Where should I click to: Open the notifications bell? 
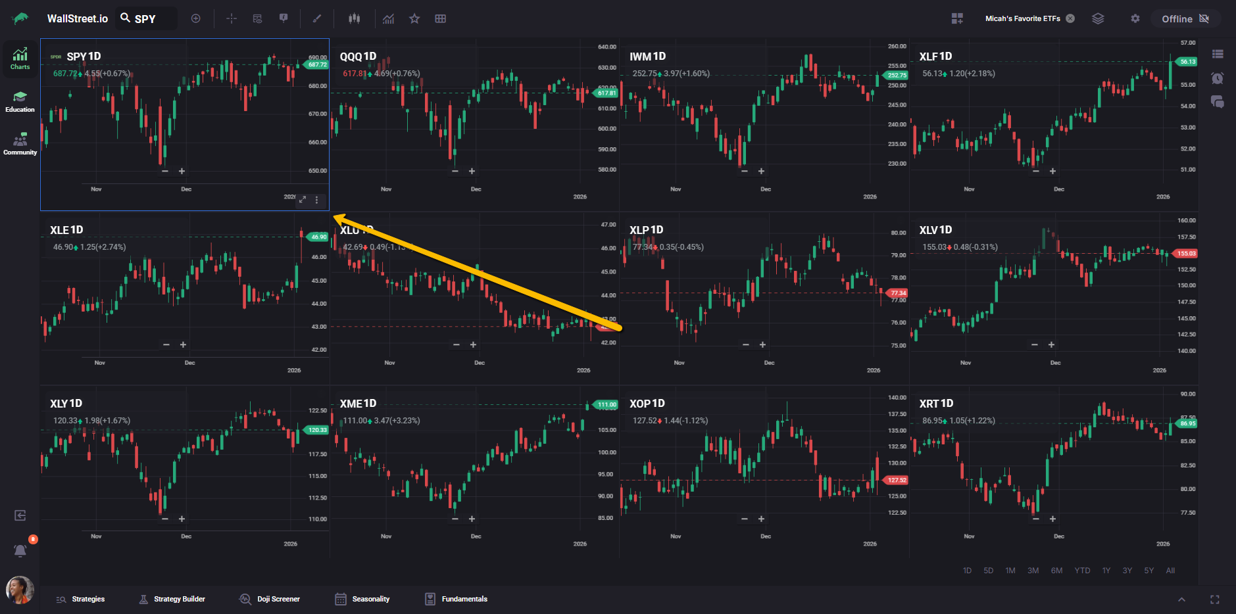[20, 550]
